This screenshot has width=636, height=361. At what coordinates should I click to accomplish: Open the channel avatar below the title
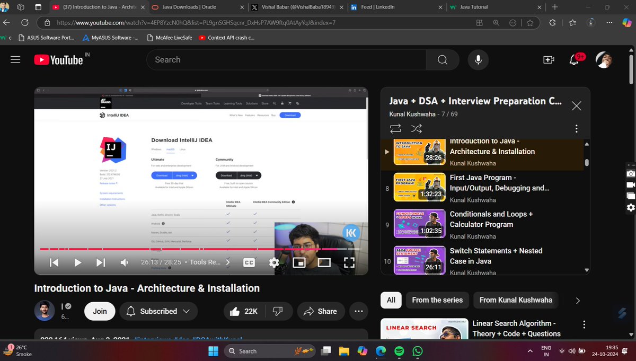click(45, 311)
